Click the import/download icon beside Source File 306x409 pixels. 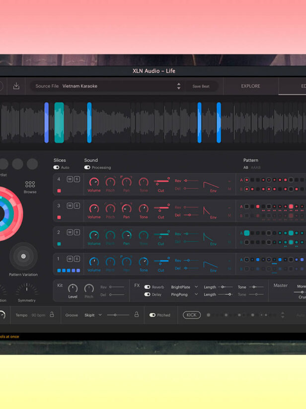16,86
